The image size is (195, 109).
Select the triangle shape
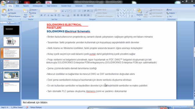pos(118,13)
